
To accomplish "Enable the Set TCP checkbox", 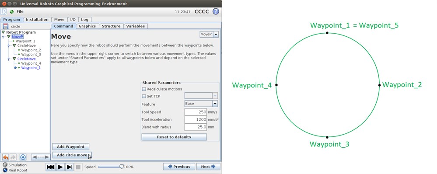I will 144,96.
